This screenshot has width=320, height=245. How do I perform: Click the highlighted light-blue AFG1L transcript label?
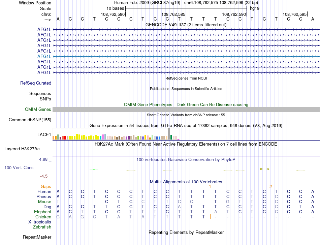(44, 56)
